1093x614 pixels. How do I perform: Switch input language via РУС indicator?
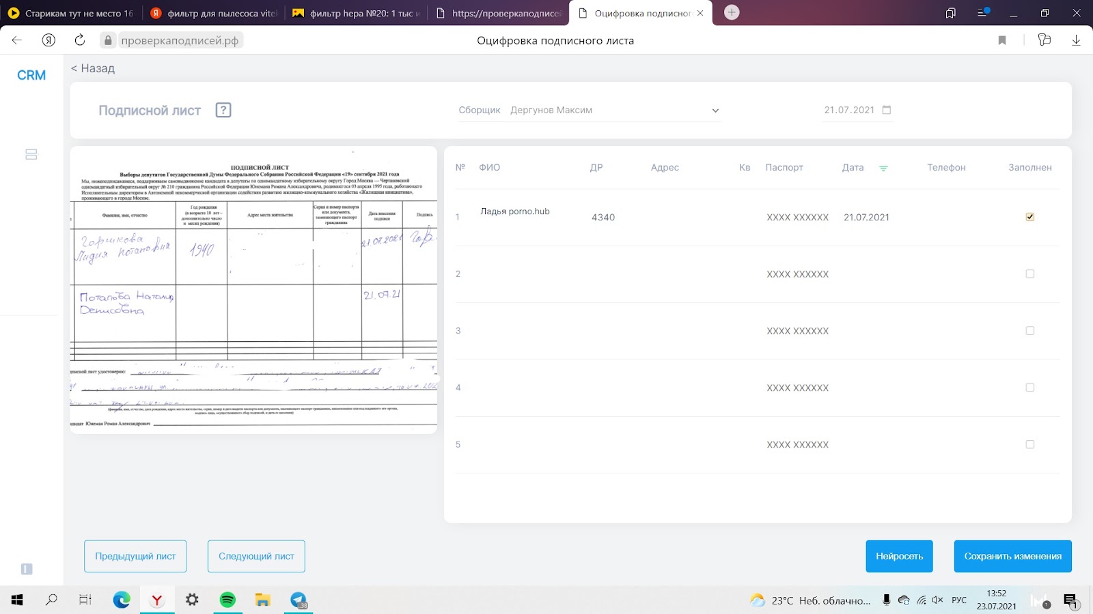[959, 600]
